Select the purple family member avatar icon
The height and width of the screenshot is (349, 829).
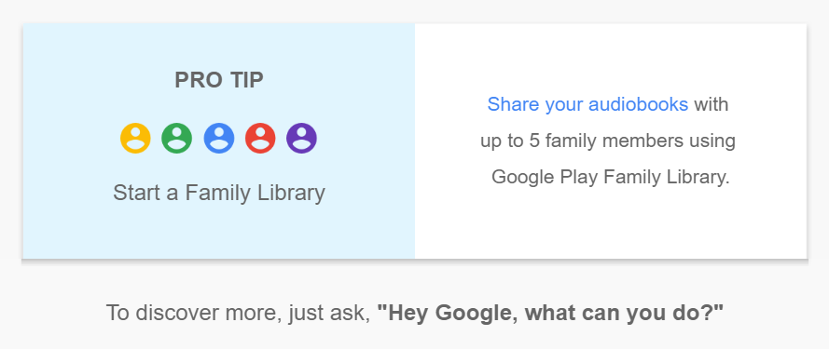click(x=301, y=139)
